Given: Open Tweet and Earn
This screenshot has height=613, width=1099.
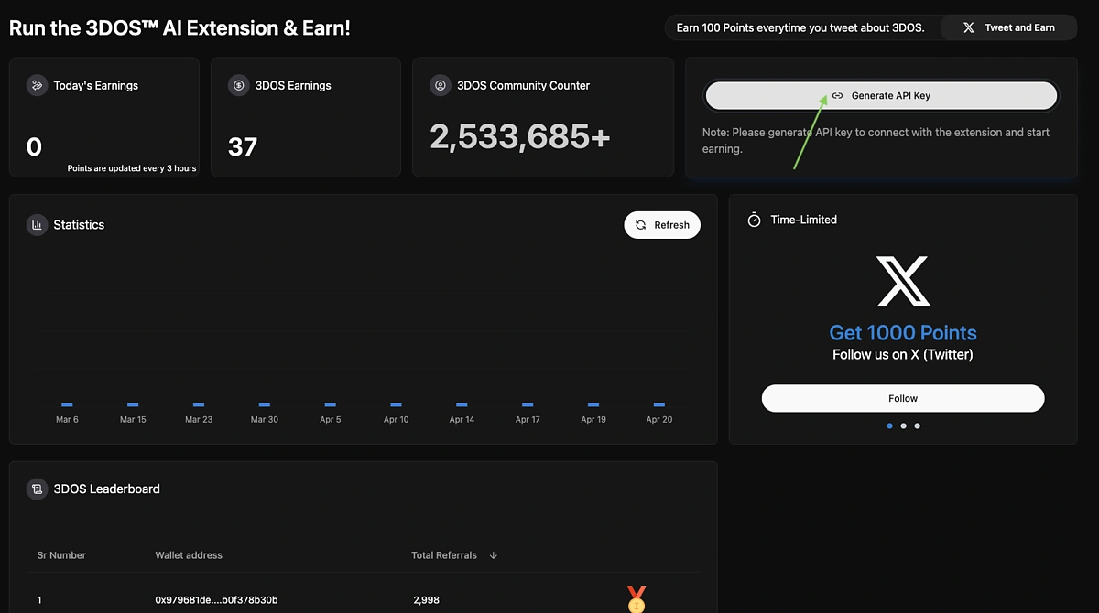Looking at the screenshot, I should (1008, 27).
